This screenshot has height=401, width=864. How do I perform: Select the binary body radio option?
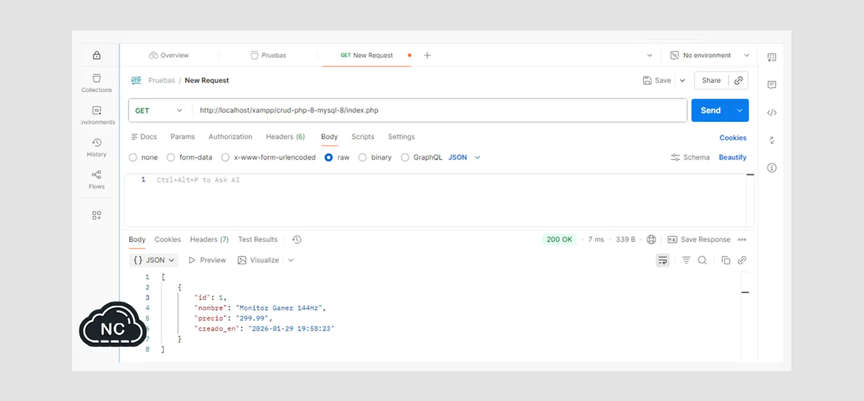point(362,157)
